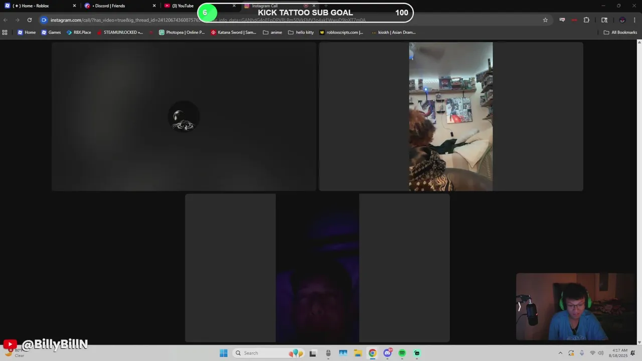
Task: Open the blue picture app on taskbar
Action: 343,353
